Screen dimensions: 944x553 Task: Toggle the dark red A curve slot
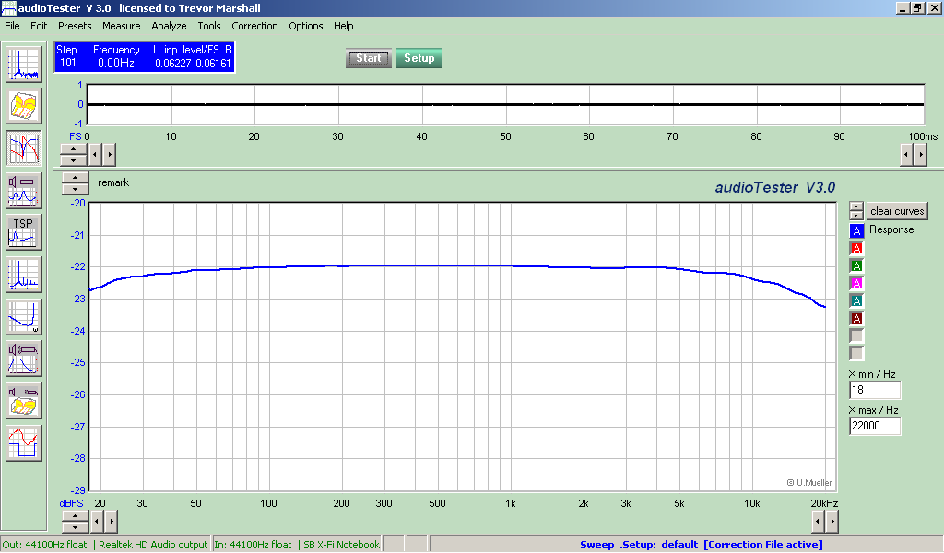pos(856,318)
